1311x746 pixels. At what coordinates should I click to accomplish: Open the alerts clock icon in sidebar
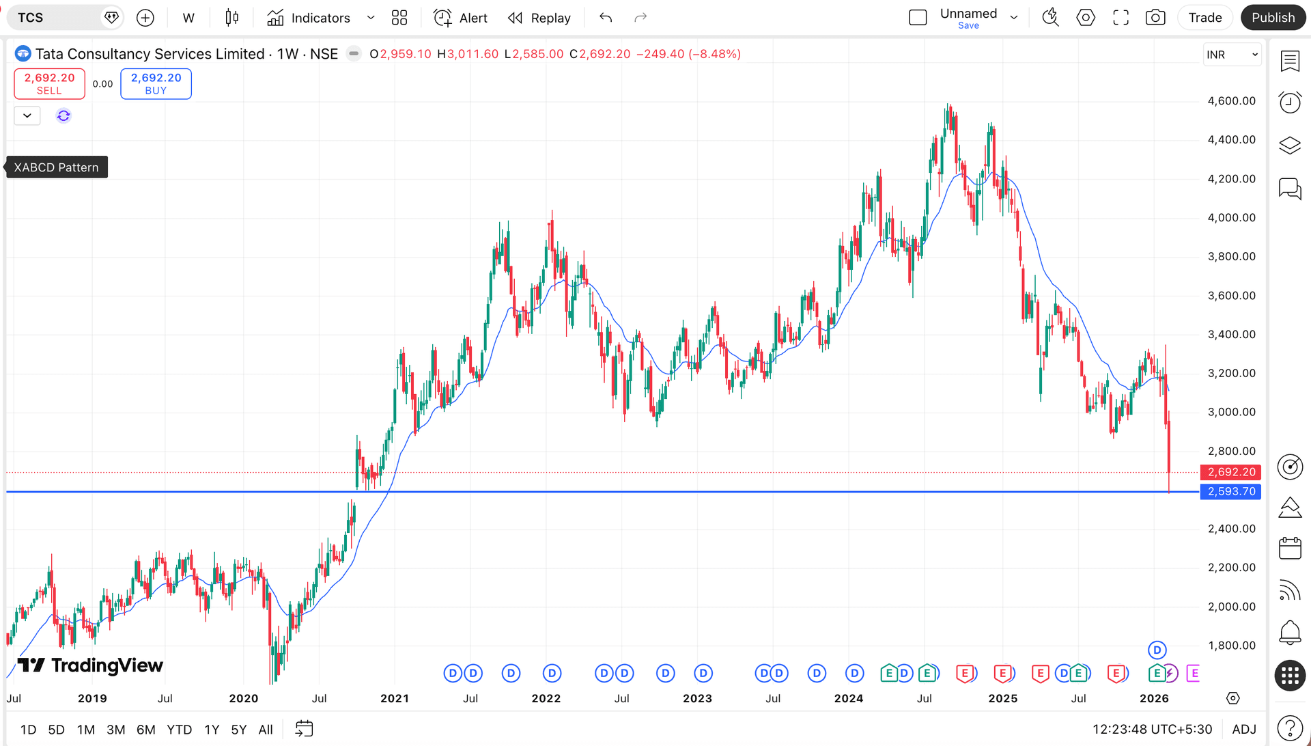(1290, 102)
